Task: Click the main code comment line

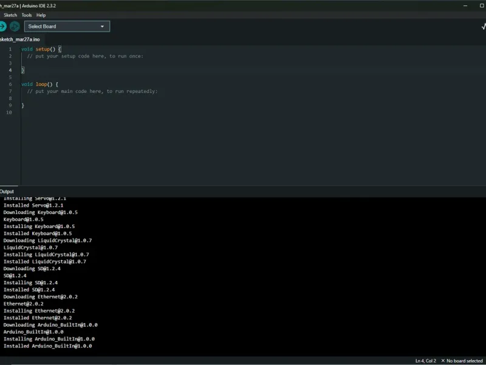Action: click(92, 91)
